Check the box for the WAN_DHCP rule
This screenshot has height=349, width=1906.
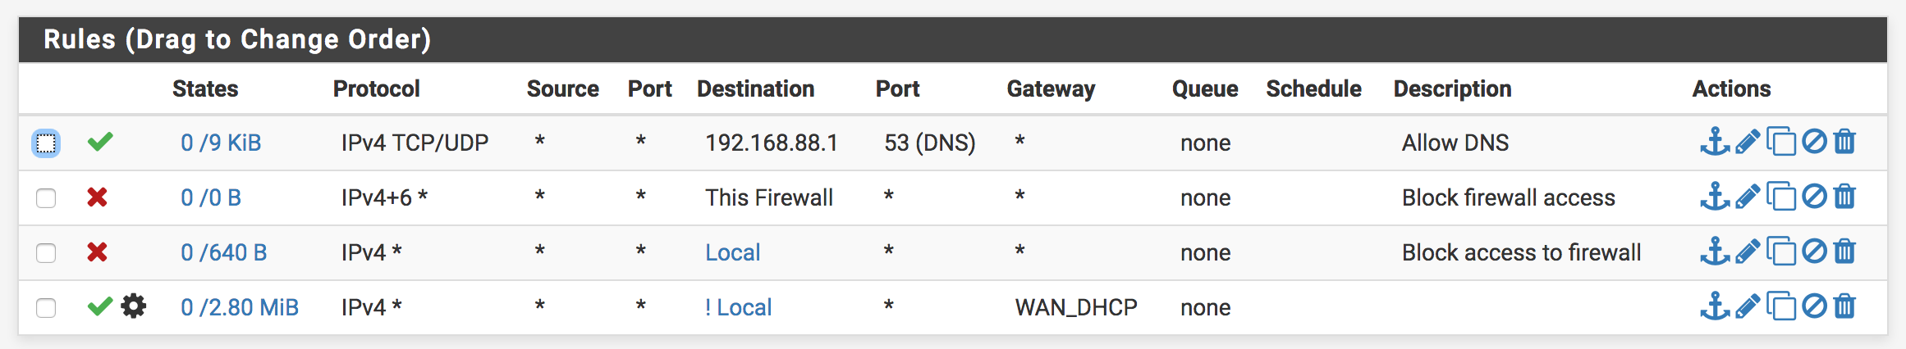click(x=46, y=308)
